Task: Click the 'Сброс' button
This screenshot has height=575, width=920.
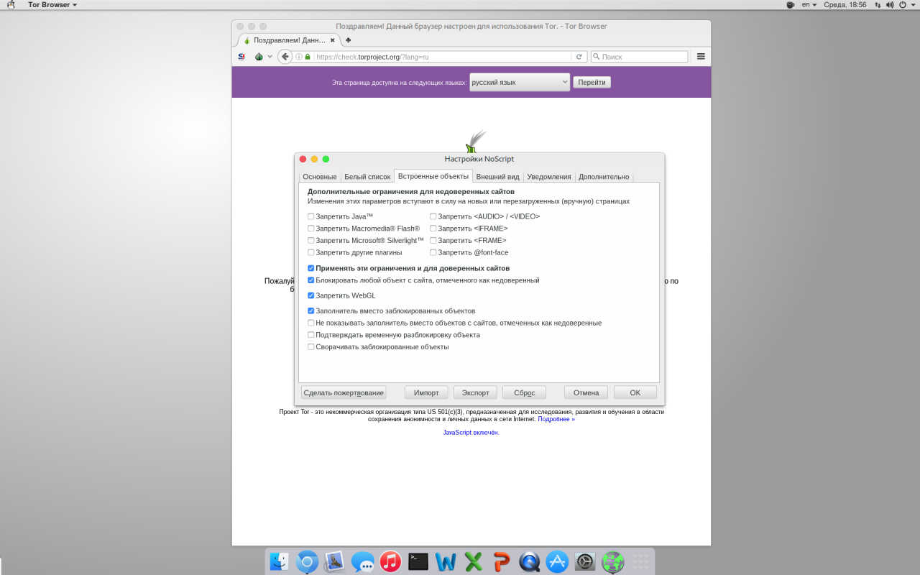Action: tap(524, 392)
